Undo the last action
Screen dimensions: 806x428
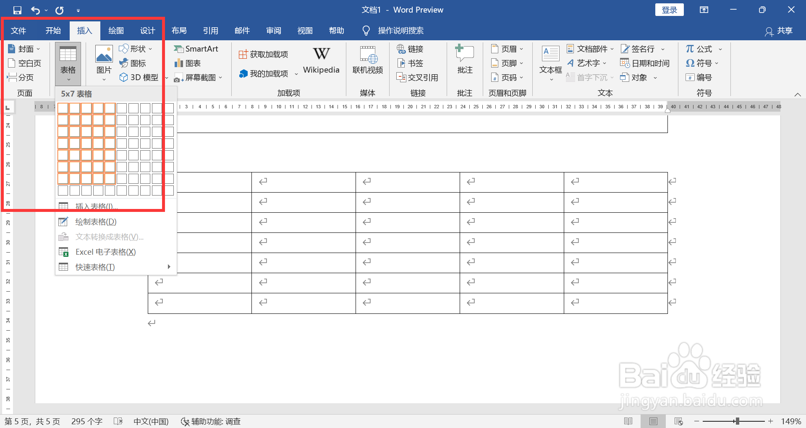[36, 10]
